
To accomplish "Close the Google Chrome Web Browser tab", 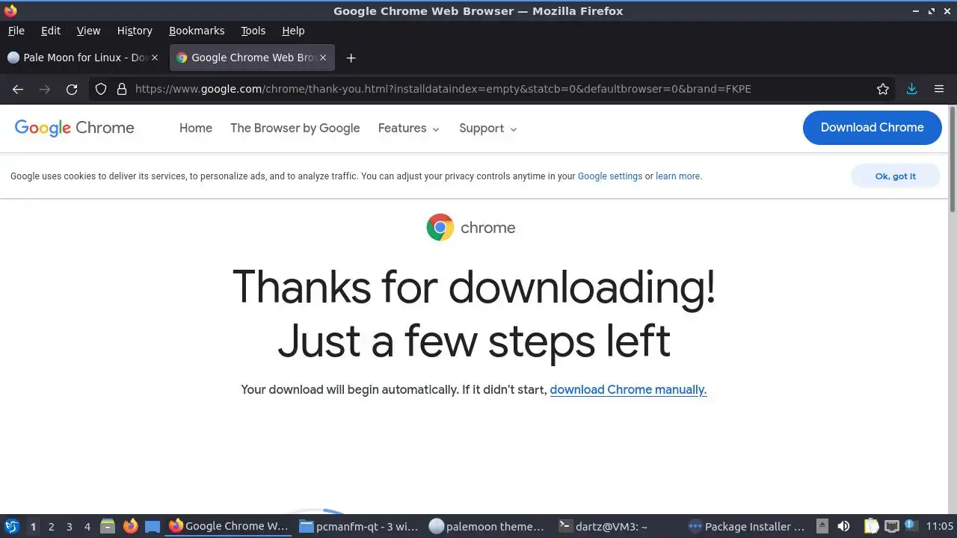I will pyautogui.click(x=323, y=58).
